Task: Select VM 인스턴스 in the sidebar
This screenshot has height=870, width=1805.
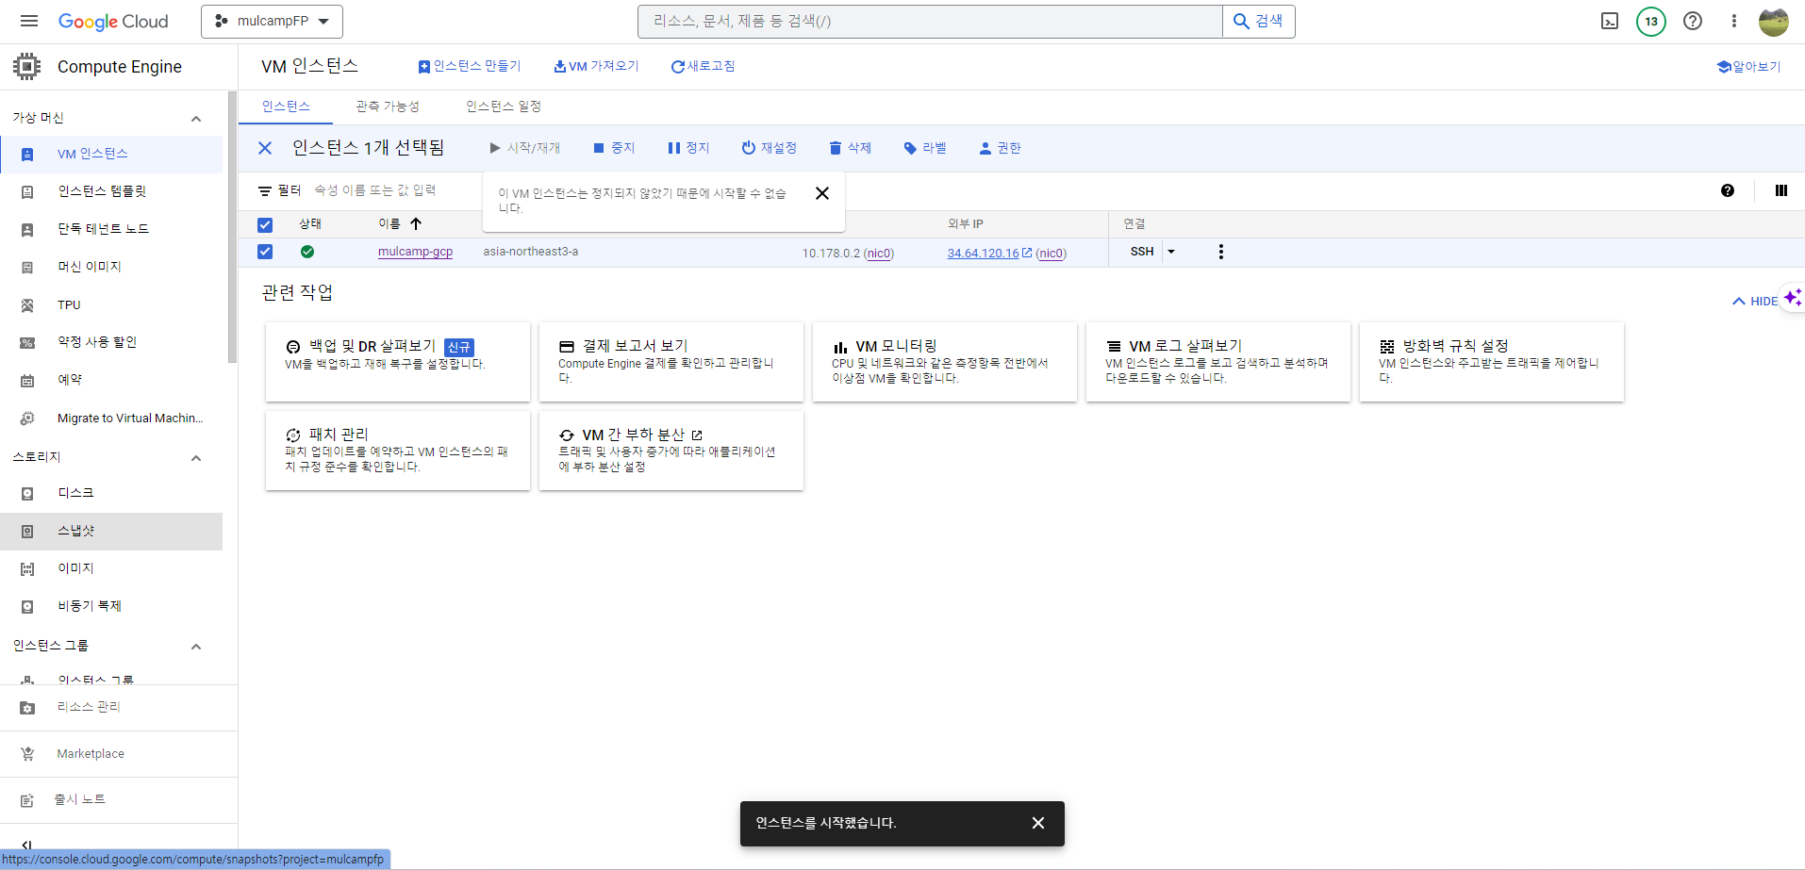Action: pyautogui.click(x=111, y=154)
